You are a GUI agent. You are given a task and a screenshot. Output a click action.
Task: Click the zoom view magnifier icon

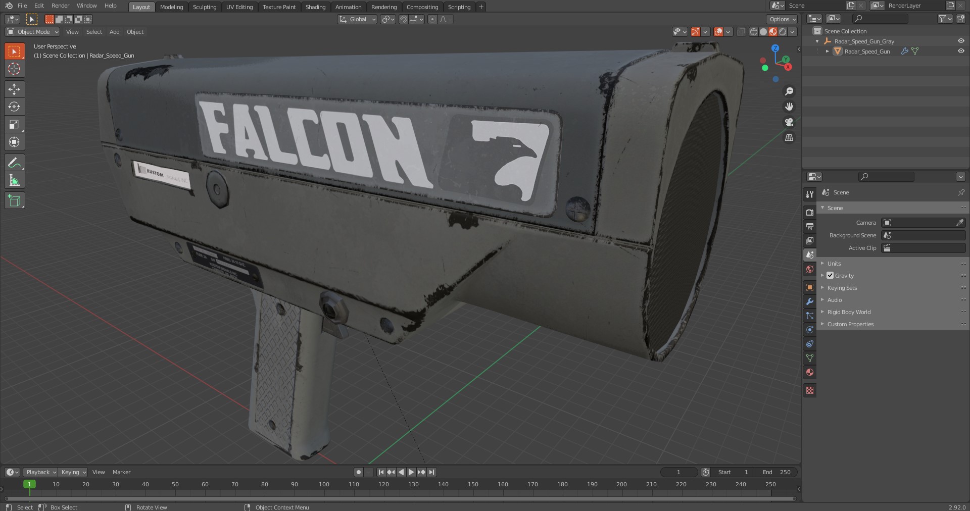pos(789,91)
